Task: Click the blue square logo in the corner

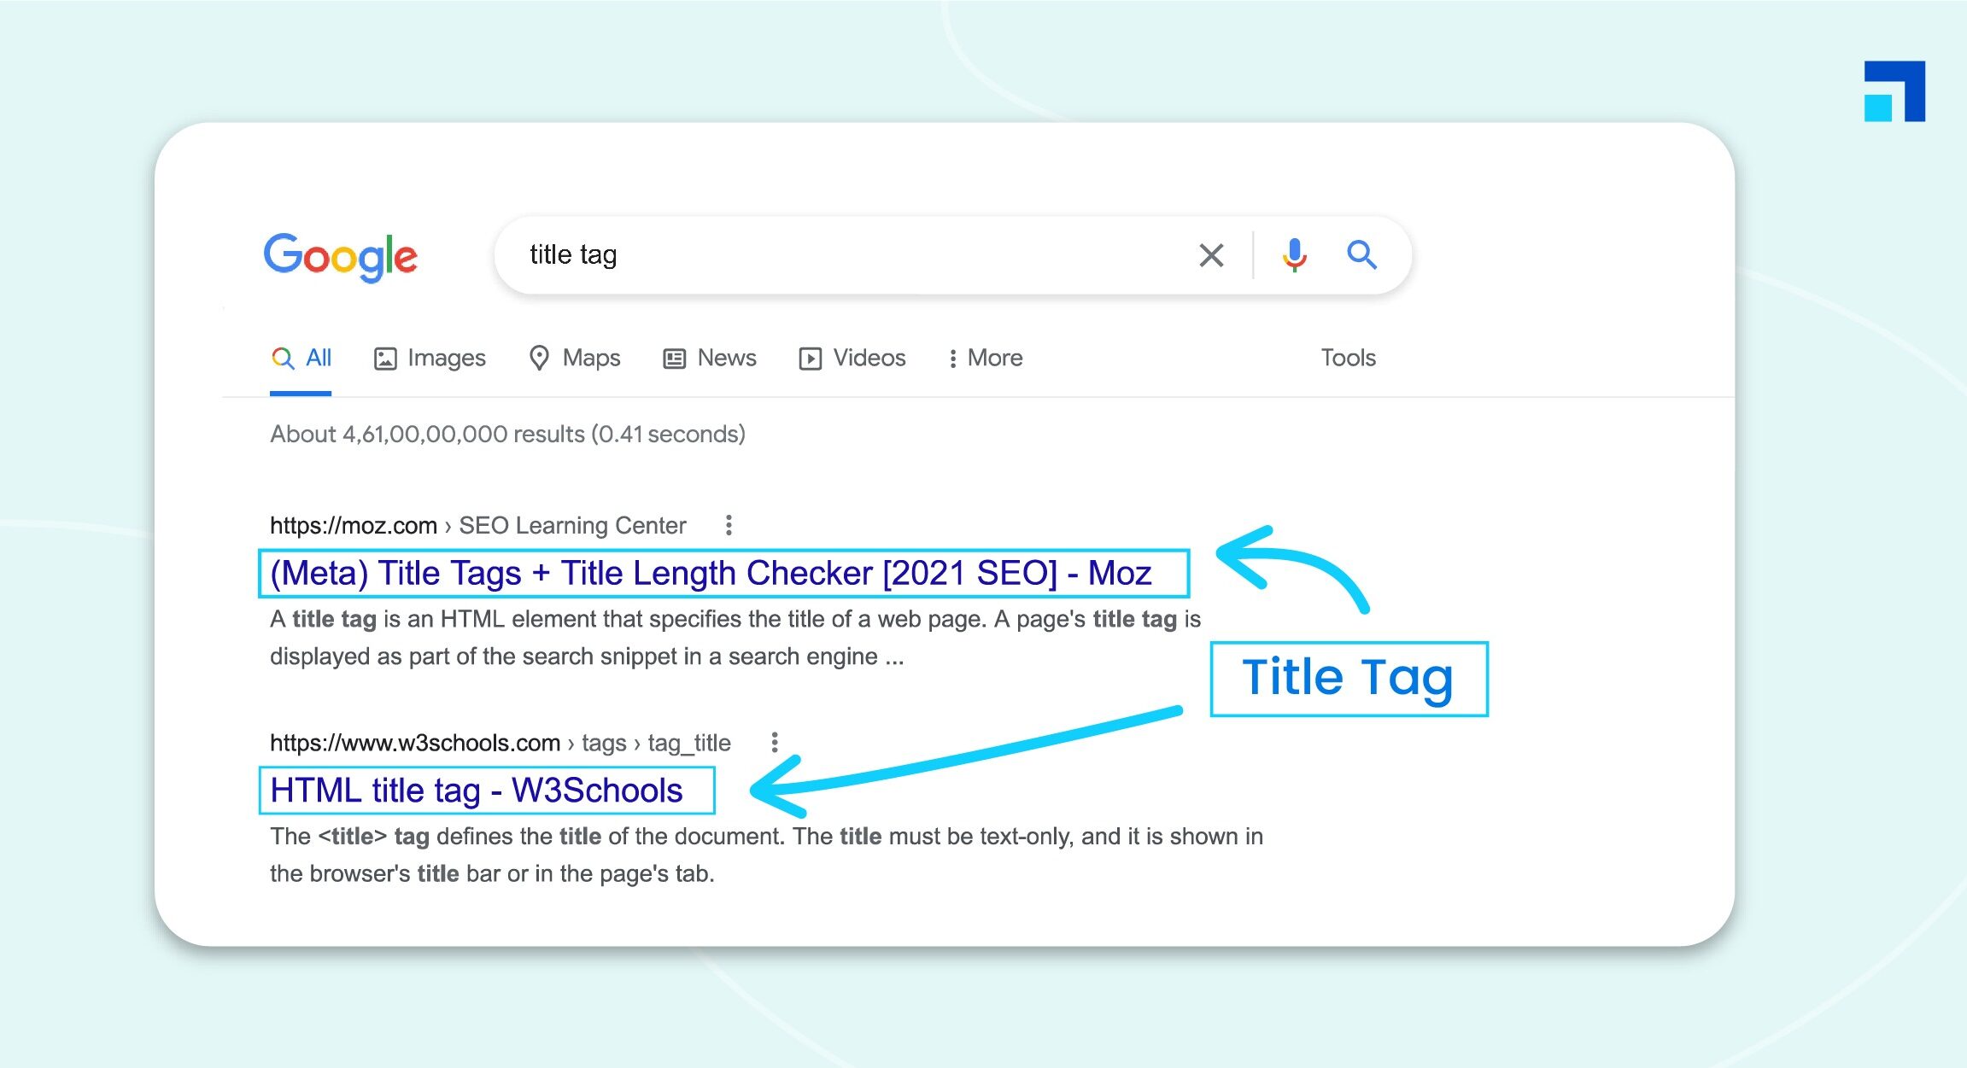Action: point(1894,90)
